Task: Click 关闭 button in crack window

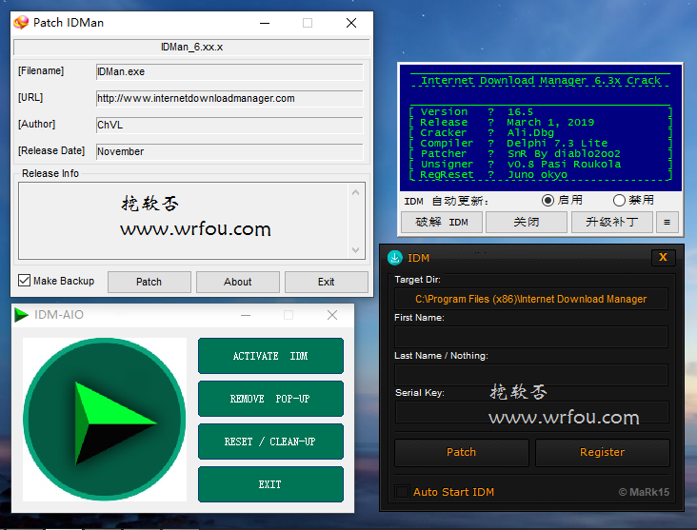Action: point(527,222)
